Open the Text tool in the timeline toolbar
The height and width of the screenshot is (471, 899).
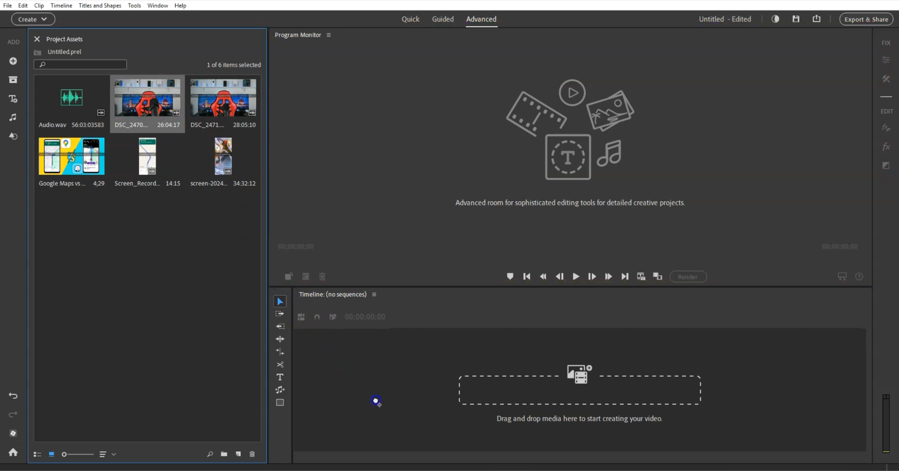click(x=280, y=377)
